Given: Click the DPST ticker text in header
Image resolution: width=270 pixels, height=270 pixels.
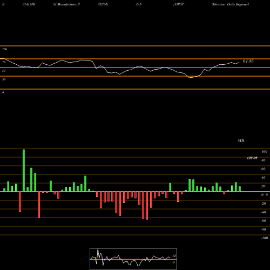Looking at the screenshot, I should (179, 4).
